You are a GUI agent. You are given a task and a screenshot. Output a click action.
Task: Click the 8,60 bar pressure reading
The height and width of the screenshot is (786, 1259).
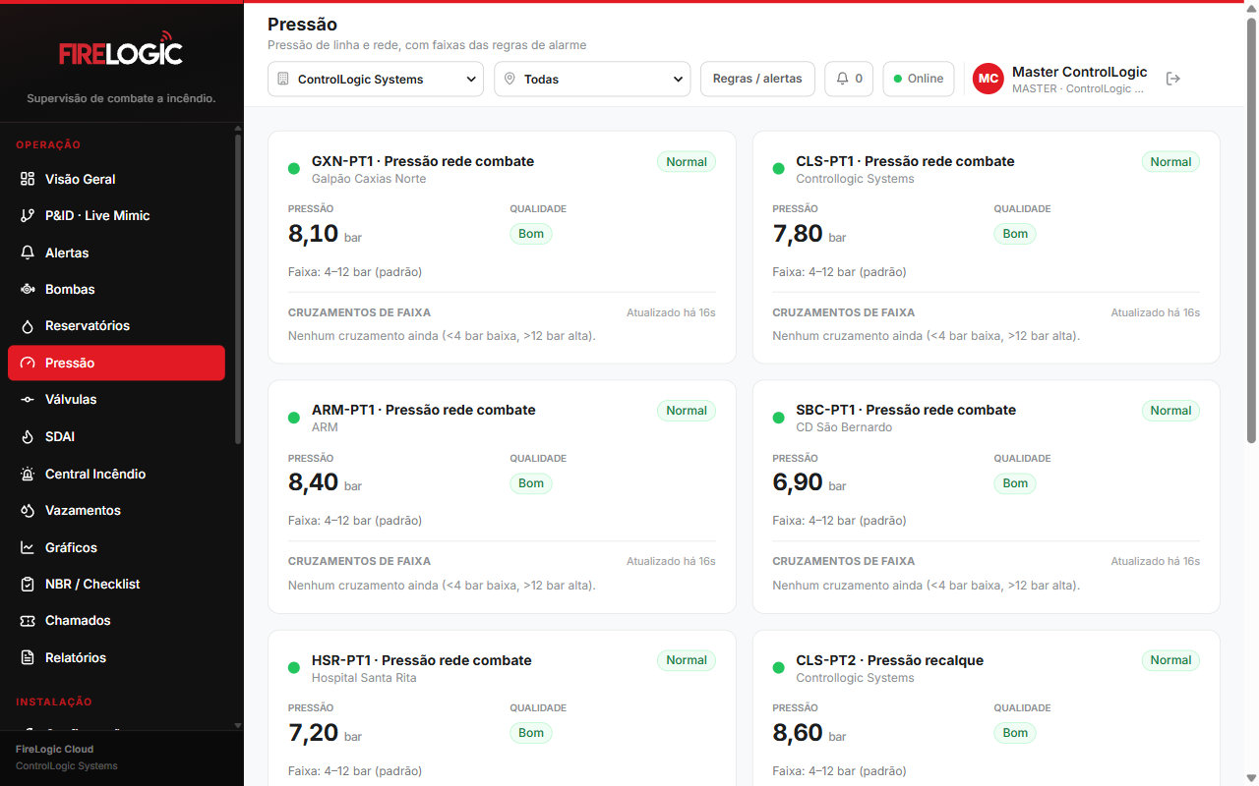click(809, 733)
